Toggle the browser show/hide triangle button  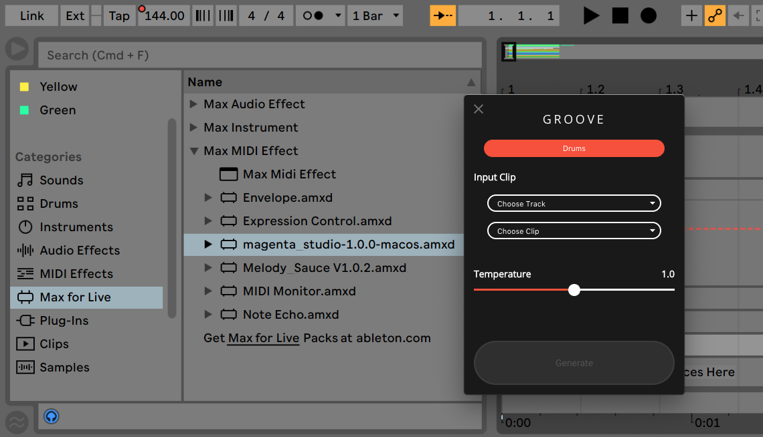point(17,49)
